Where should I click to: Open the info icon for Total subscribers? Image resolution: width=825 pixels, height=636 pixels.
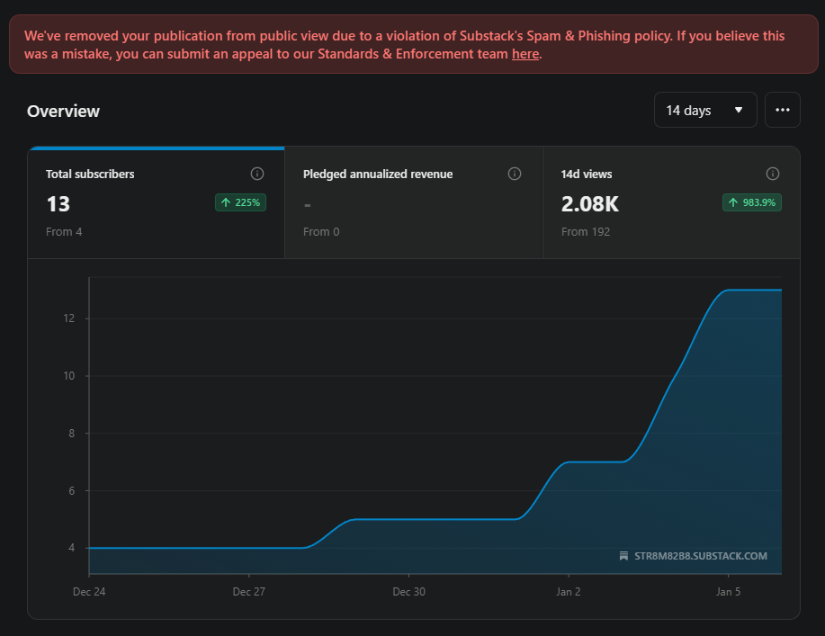click(256, 174)
